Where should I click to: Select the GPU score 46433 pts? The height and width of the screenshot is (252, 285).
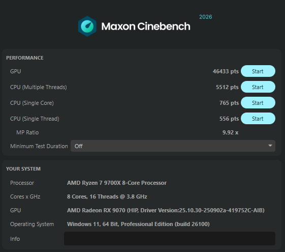coord(226,71)
